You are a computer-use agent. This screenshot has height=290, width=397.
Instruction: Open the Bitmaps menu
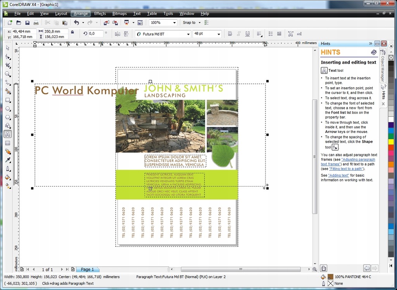pos(119,13)
